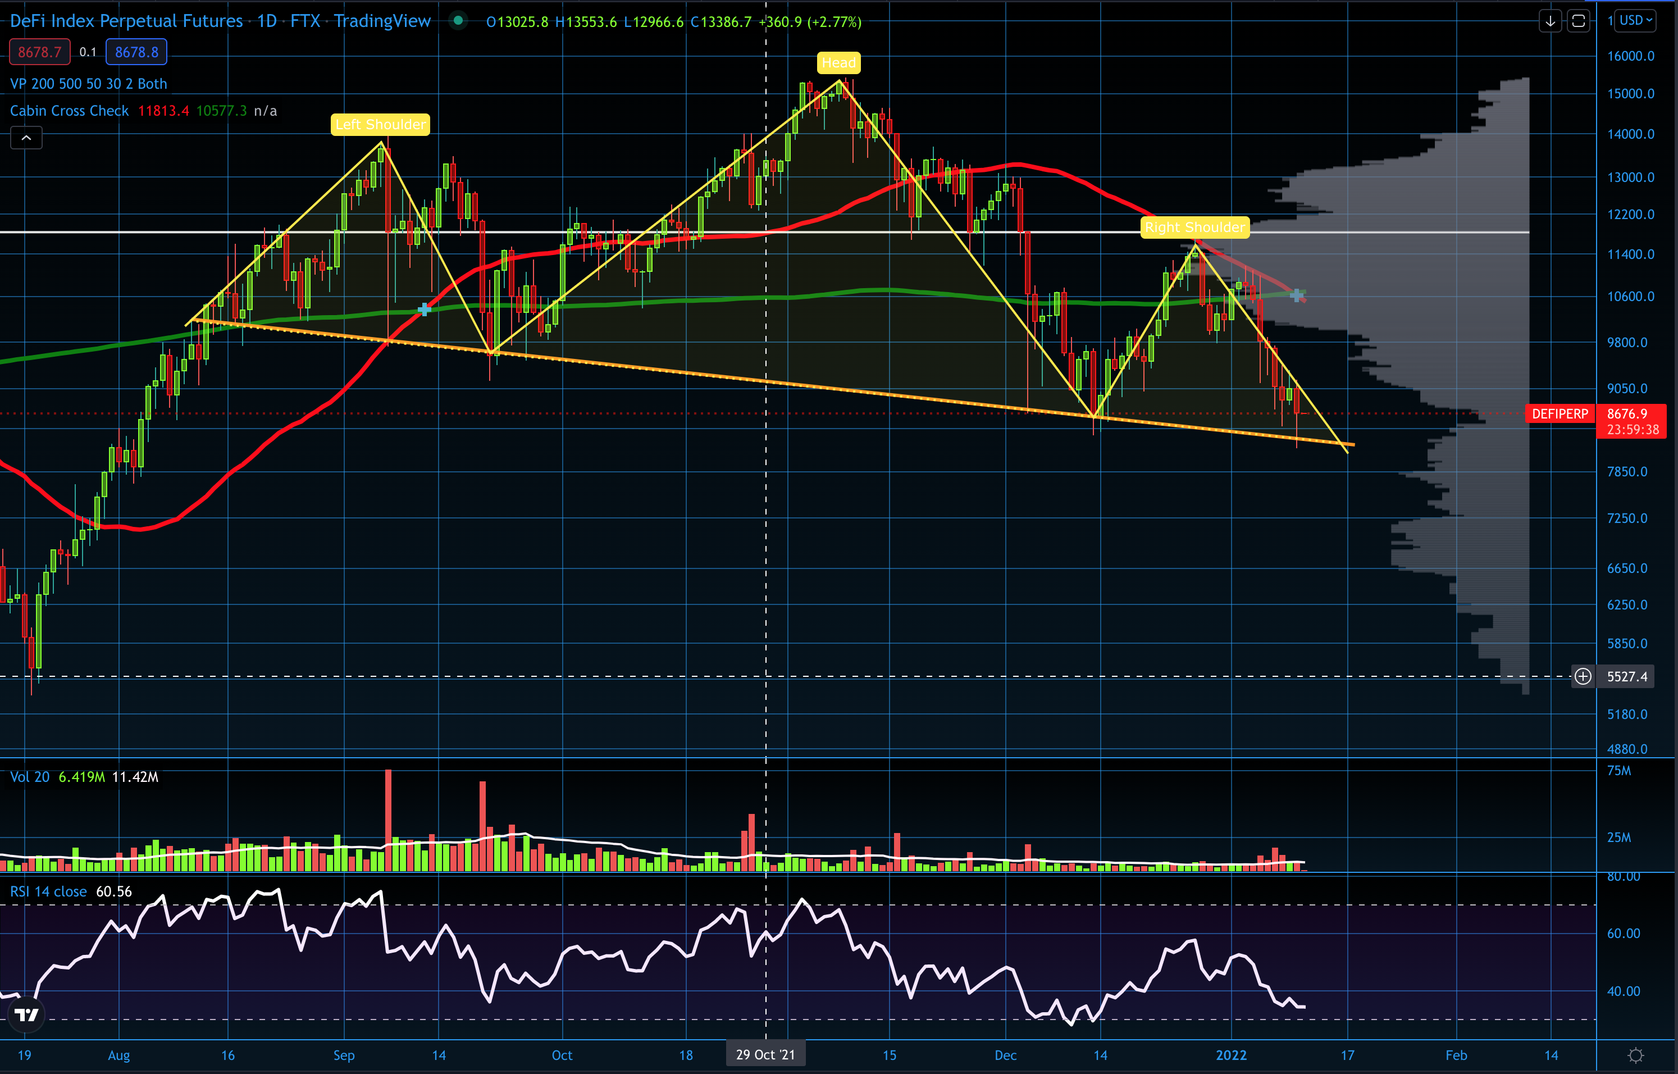
Task: Click the cross marker where the averages meet
Action: 1297,295
